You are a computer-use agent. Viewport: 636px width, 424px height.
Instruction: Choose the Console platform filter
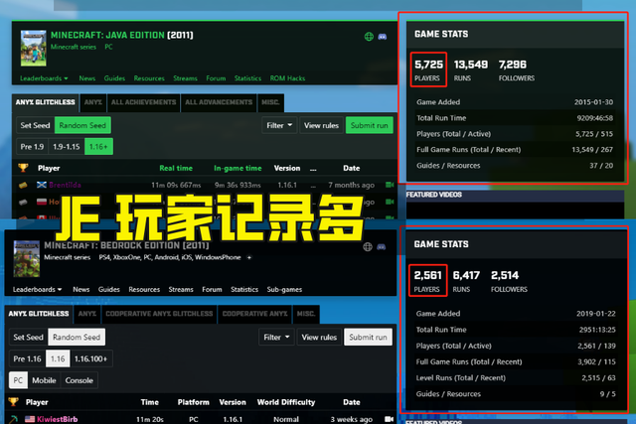pyautogui.click(x=79, y=380)
